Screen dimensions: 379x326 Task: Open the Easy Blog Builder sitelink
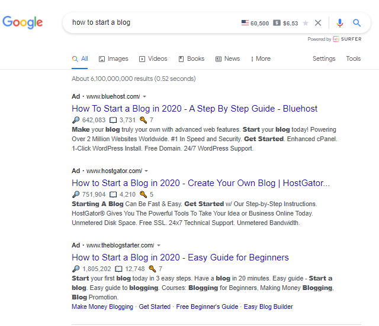point(268,307)
